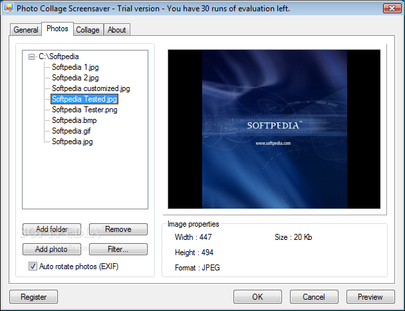Image resolution: width=405 pixels, height=311 pixels.
Task: Click the Remove button
Action: point(118,229)
